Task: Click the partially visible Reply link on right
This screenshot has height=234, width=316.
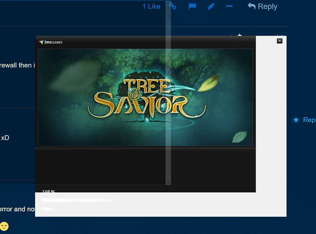Action: tap(309, 120)
